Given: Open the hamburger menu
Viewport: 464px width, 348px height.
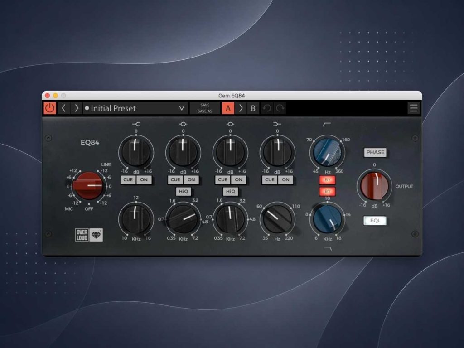Looking at the screenshot, I should 413,108.
